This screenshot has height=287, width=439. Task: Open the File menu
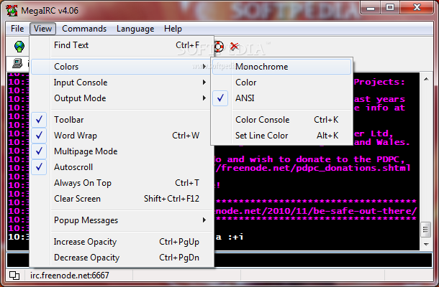tap(17, 29)
